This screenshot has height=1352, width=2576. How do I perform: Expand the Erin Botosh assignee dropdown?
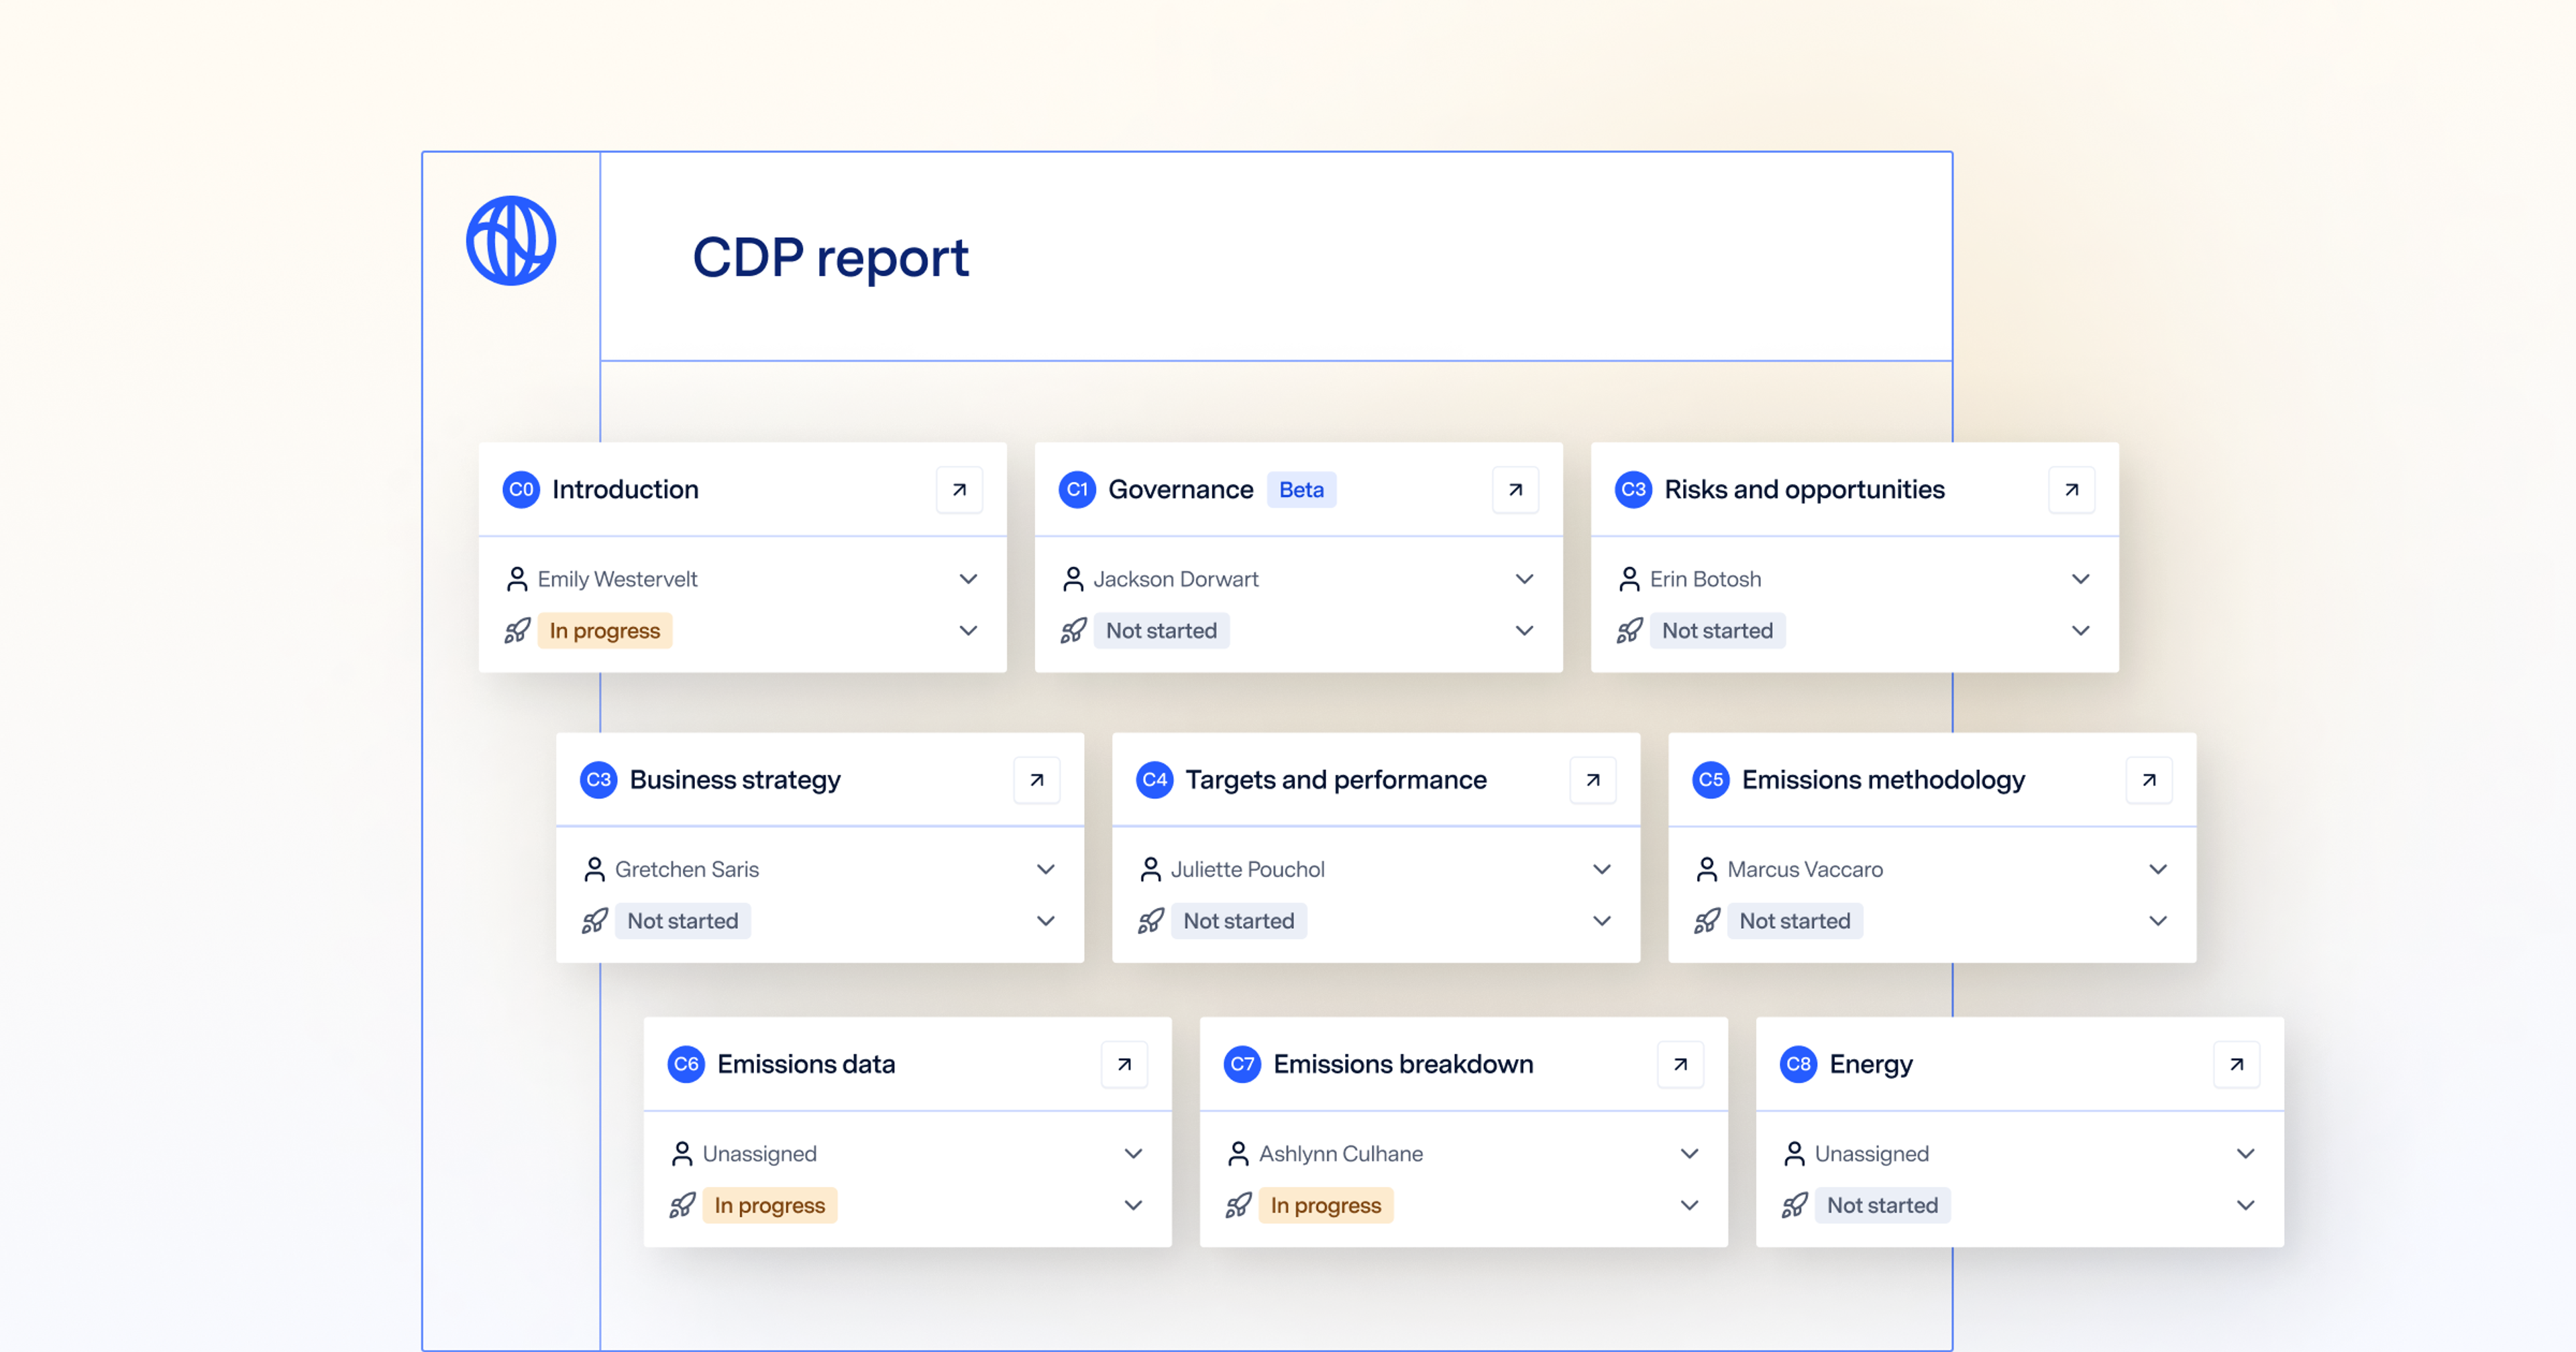pyautogui.click(x=2080, y=579)
